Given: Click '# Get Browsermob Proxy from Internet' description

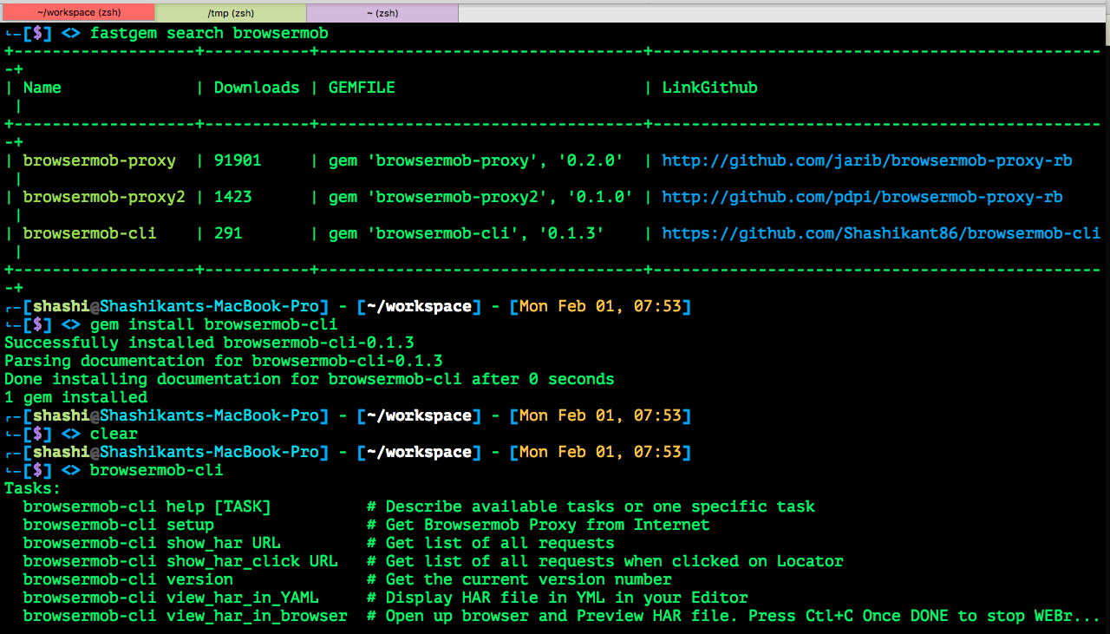Looking at the screenshot, I should 539,525.
